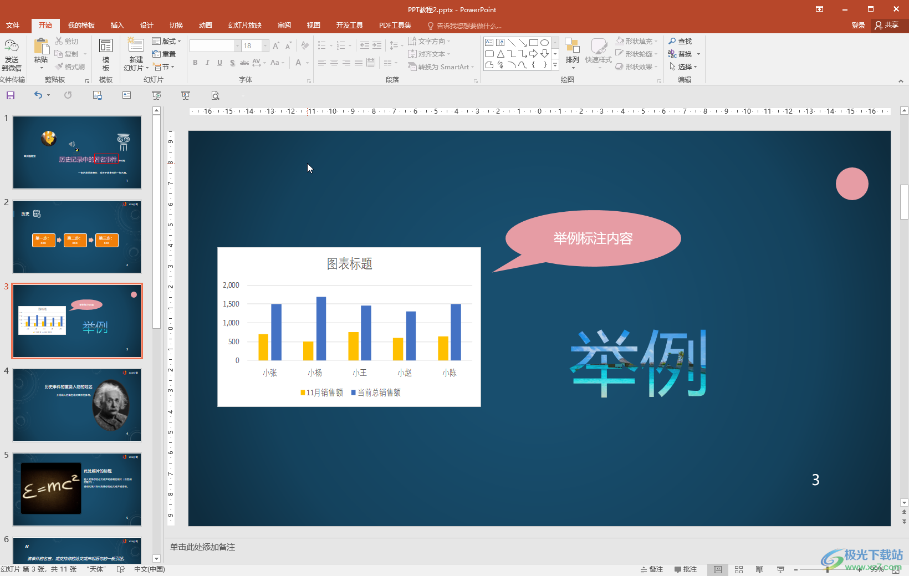
Task: Activate the Format Painter brush
Action: pos(70,67)
